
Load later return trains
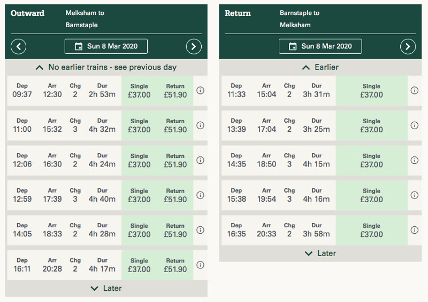click(320, 253)
